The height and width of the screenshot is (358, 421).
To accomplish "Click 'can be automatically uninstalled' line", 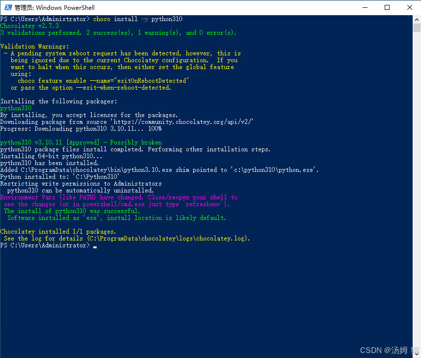I will click(80, 191).
